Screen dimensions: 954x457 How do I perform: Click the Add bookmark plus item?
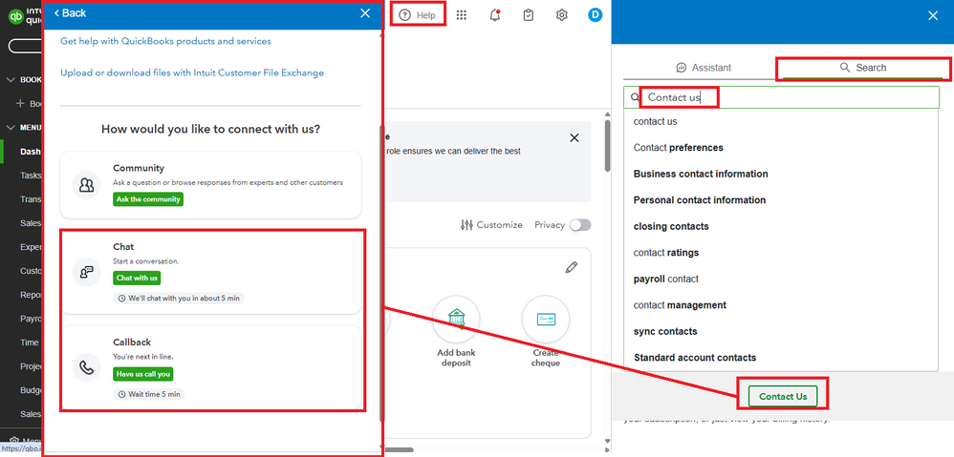31,104
